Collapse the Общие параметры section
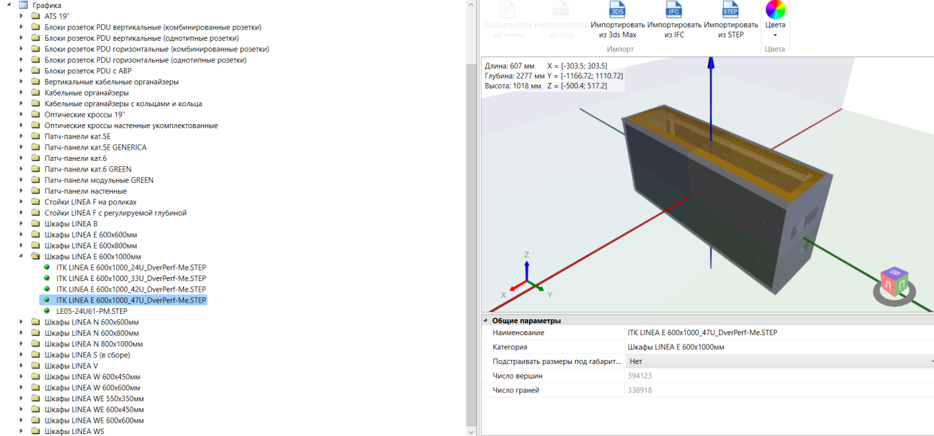This screenshot has height=436, width=934. [x=486, y=320]
